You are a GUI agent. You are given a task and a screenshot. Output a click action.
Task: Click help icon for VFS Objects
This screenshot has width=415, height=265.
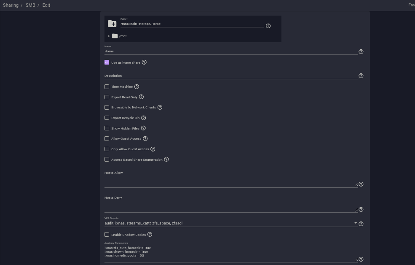(361, 224)
